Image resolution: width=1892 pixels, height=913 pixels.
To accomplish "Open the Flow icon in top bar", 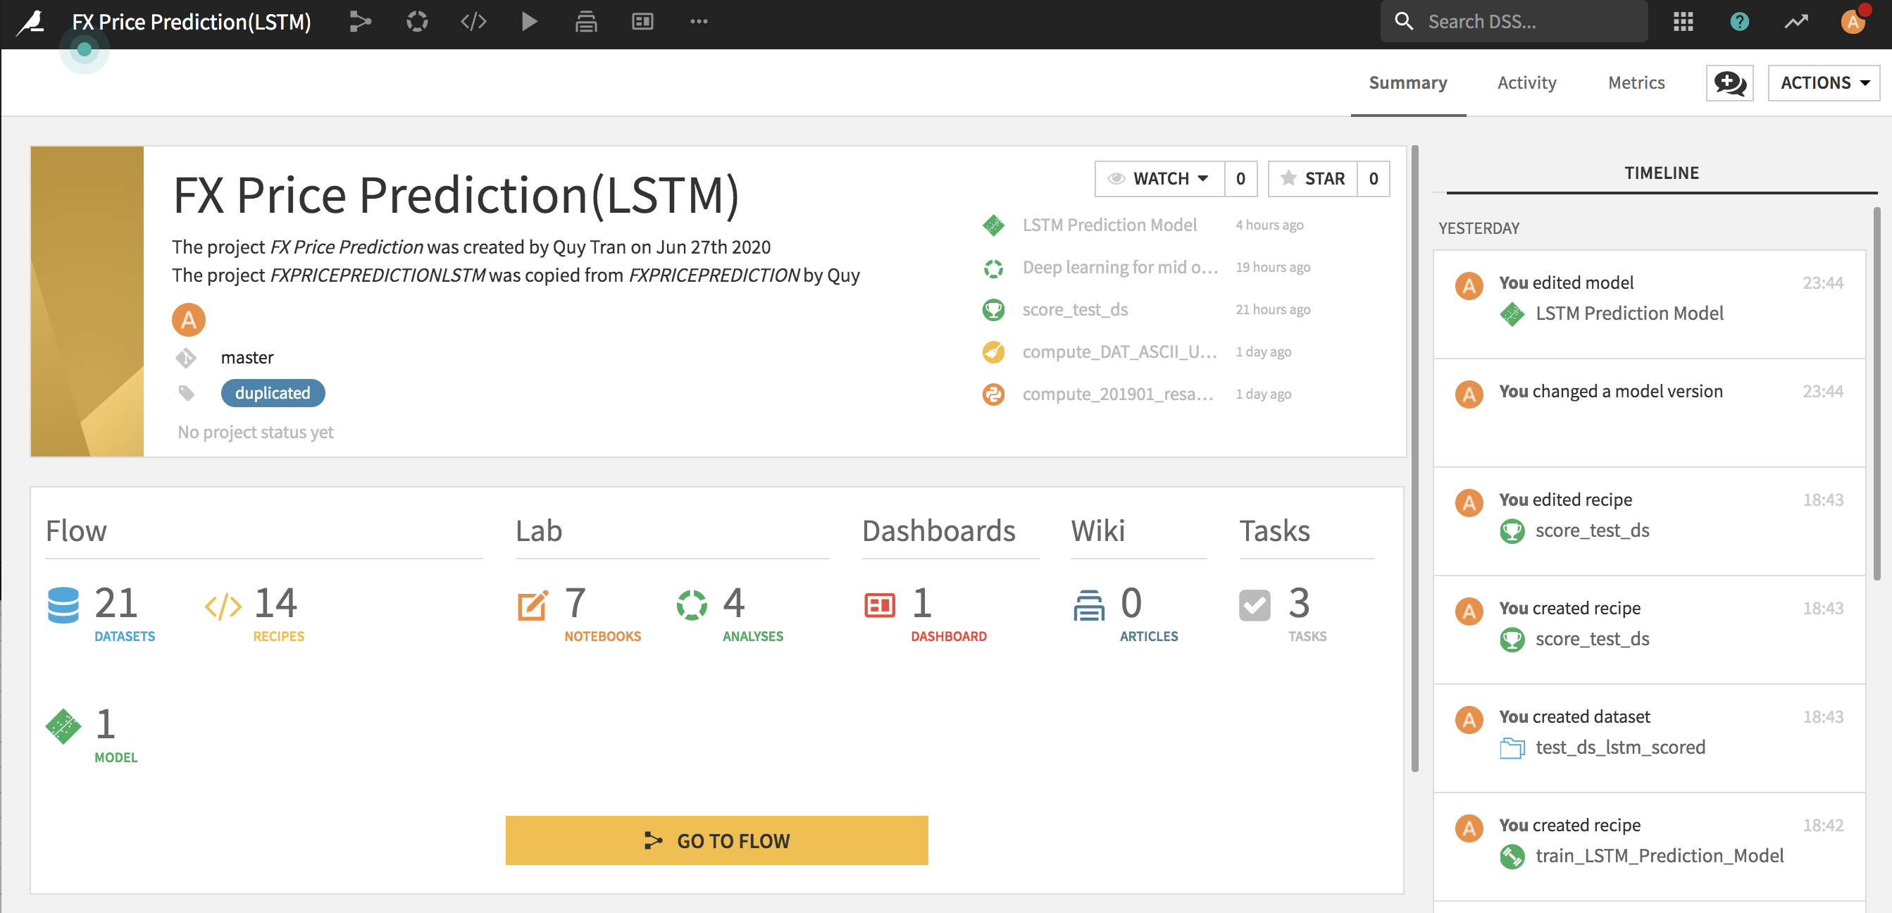I will pos(360,21).
